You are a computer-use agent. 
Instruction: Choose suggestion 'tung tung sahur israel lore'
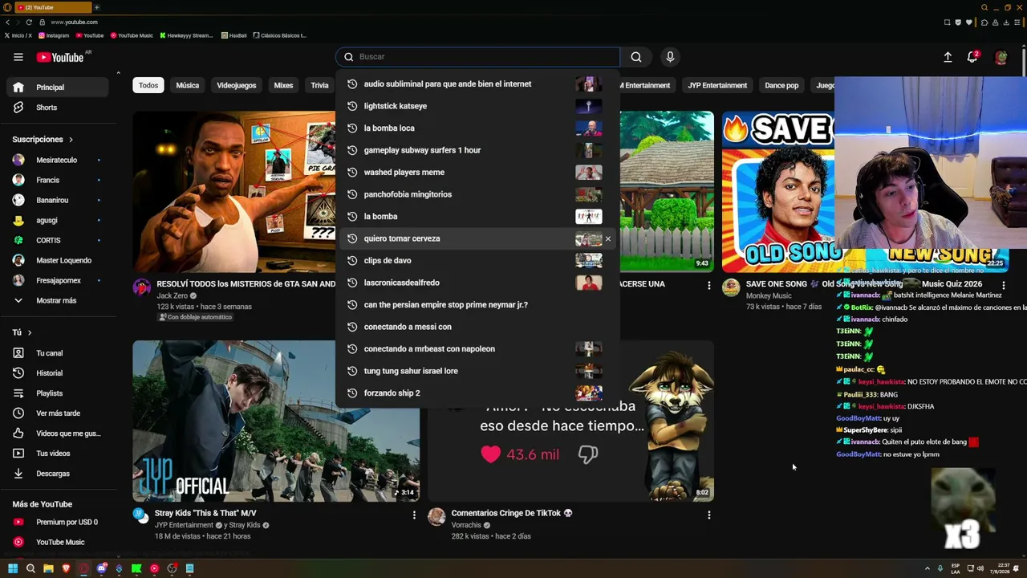tap(477, 371)
